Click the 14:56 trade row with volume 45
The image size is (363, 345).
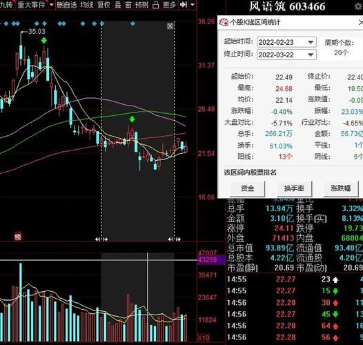[295, 314]
